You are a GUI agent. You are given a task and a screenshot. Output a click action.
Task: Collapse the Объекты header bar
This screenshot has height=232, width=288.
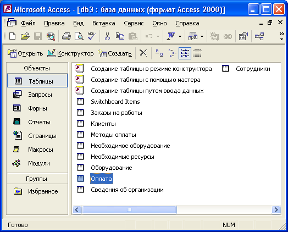[x=37, y=68]
